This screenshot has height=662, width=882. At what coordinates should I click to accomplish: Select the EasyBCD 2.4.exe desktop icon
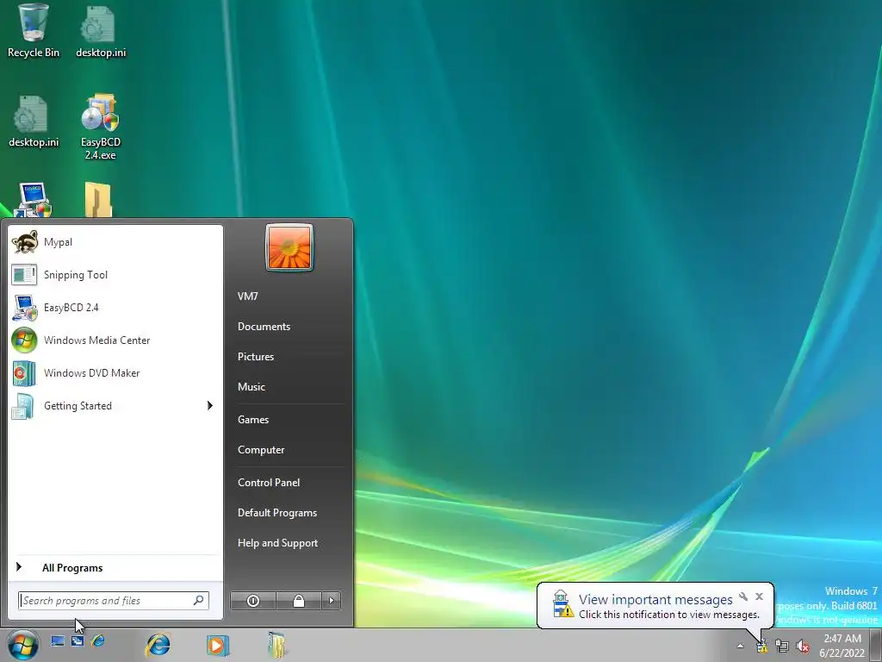tap(101, 127)
